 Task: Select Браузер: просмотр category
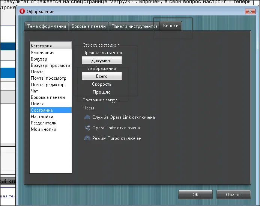[x=51, y=65]
